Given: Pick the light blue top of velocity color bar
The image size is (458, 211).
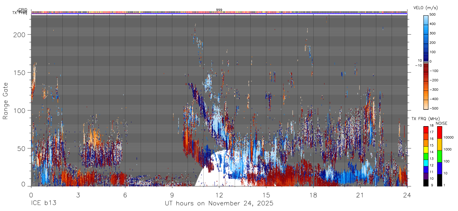Looking at the screenshot, I should point(426,19).
